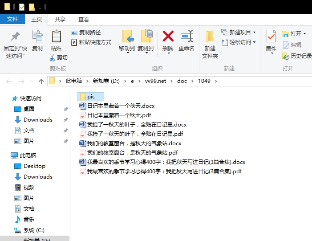312x241 pixels.
Task: Switch to the Share (共享) tab
Action: (60, 19)
